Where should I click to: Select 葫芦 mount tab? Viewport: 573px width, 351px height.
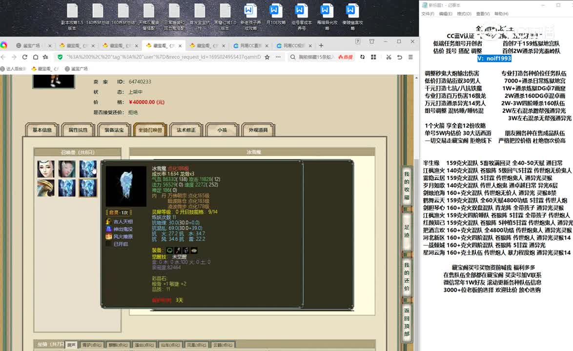71,345
